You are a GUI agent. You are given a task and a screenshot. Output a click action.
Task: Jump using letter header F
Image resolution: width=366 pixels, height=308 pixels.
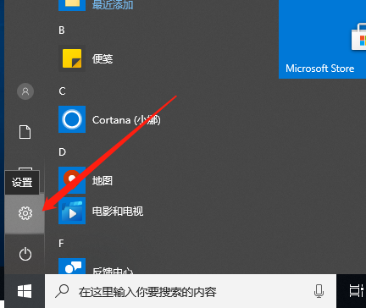coord(61,243)
